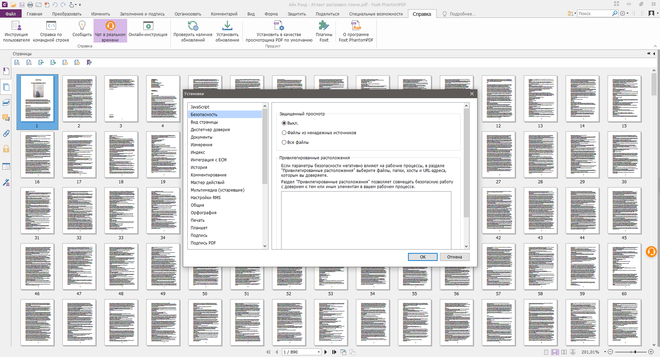Switch to the Преобразовать ribbon tab
Screen dimensions: 660x357
coord(67,14)
